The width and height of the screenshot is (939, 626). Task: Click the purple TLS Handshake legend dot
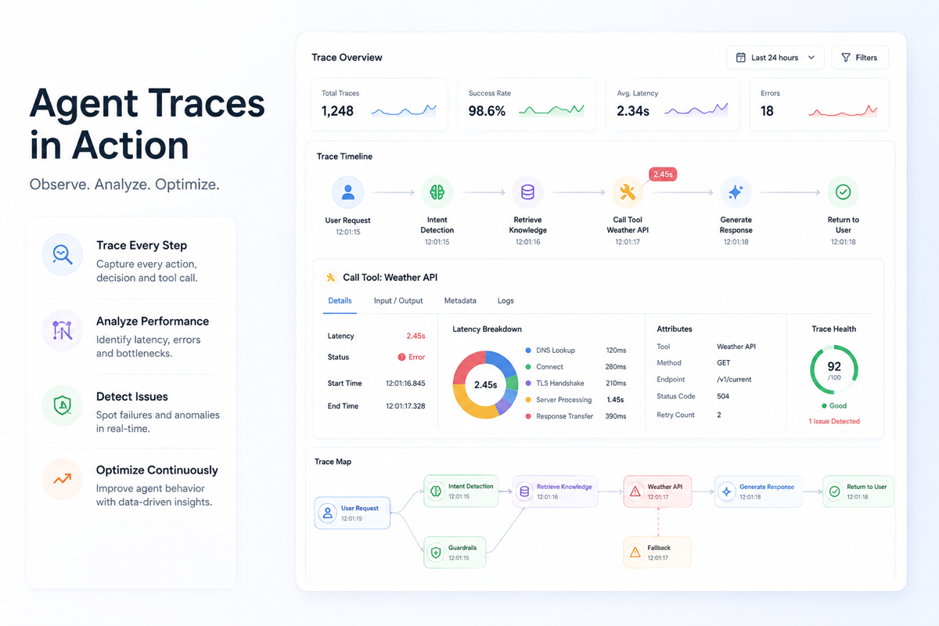tap(528, 383)
